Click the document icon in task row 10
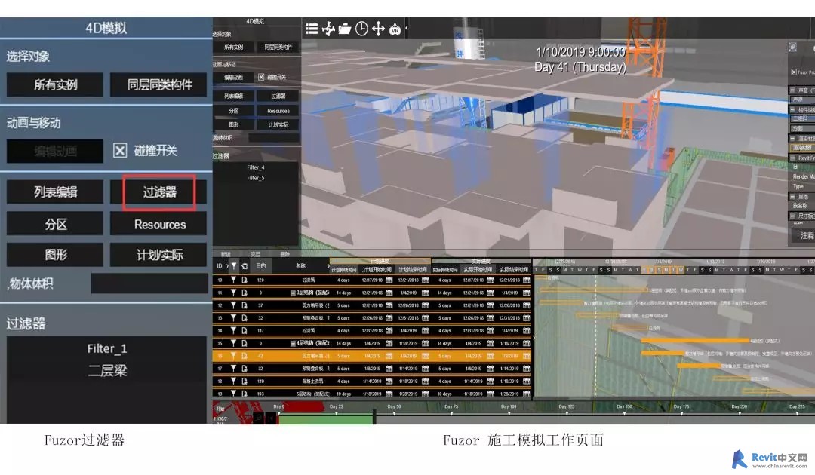 pos(244,280)
